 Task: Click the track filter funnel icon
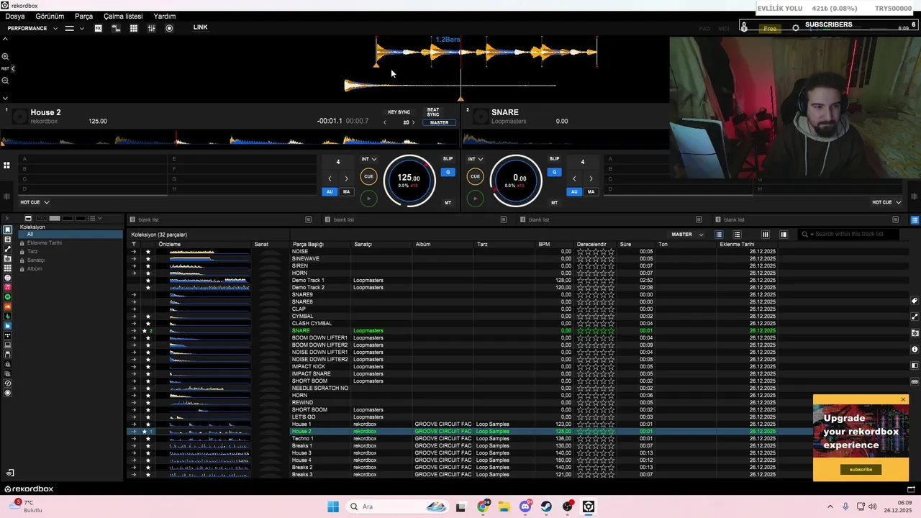[x=133, y=244]
